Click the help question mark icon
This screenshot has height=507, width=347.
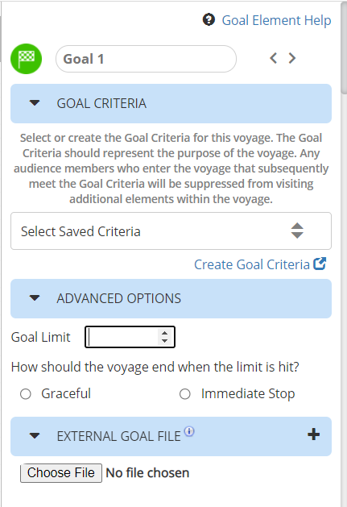coord(209,19)
